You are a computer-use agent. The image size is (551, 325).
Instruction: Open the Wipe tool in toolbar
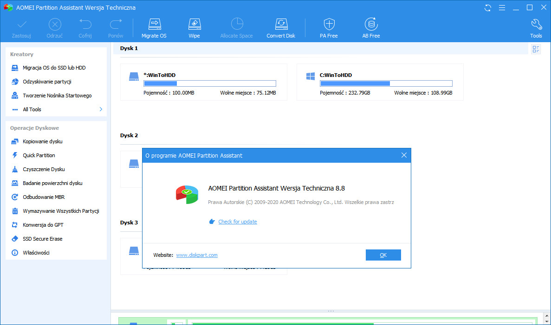(194, 28)
